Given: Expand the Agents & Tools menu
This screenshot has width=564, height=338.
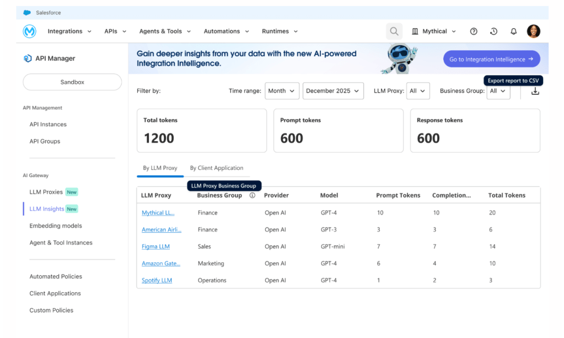Looking at the screenshot, I should click(x=165, y=31).
